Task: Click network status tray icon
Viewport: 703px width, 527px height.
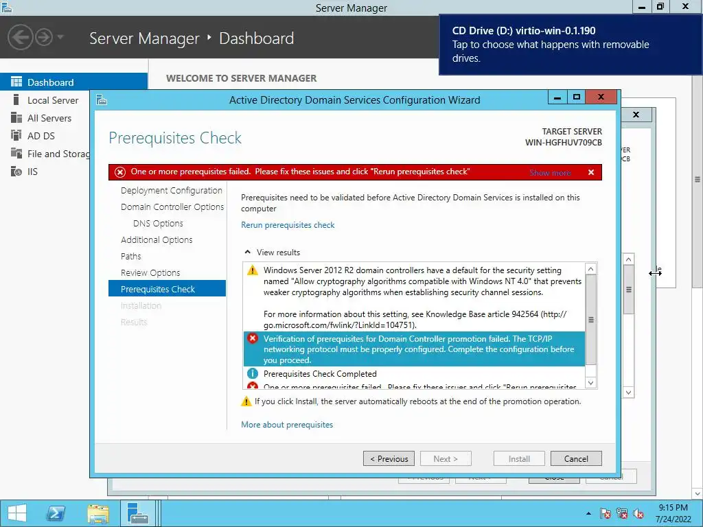Action: tap(622, 513)
